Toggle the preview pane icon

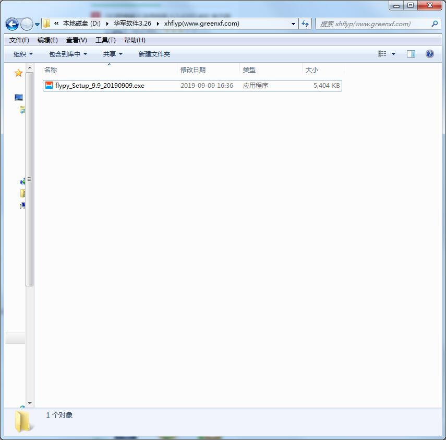[411, 54]
